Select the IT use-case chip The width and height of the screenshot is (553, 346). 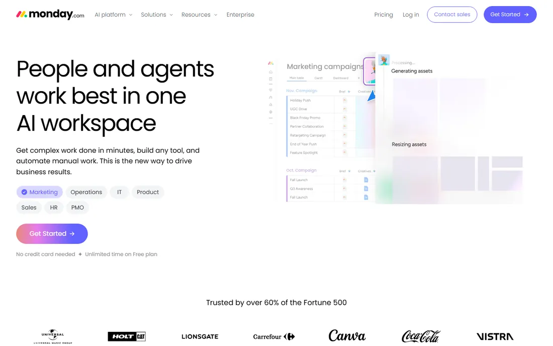119,192
